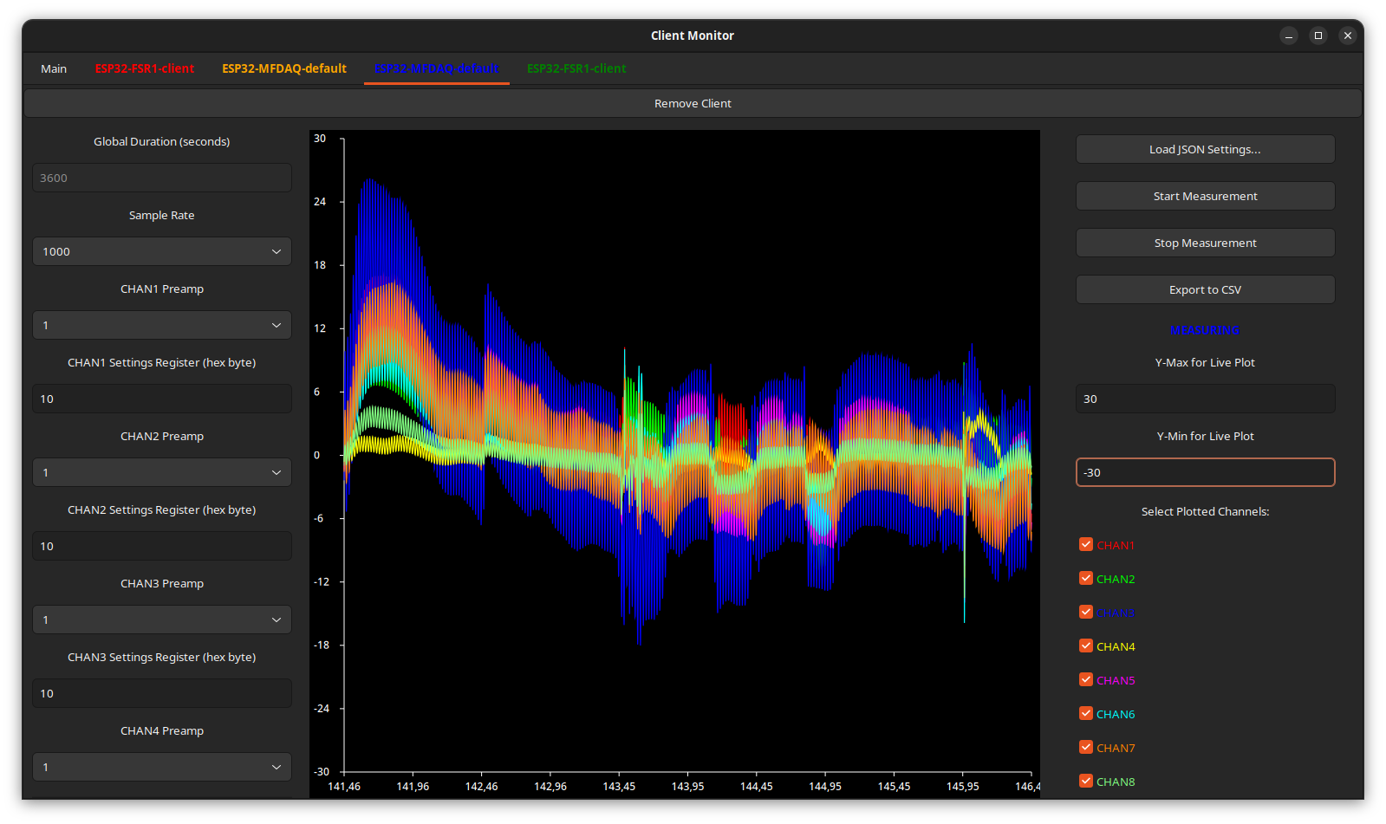Uncheck the CHAN2 plotted channel checkbox
Image resolution: width=1386 pixels, height=824 pixels.
(x=1086, y=578)
